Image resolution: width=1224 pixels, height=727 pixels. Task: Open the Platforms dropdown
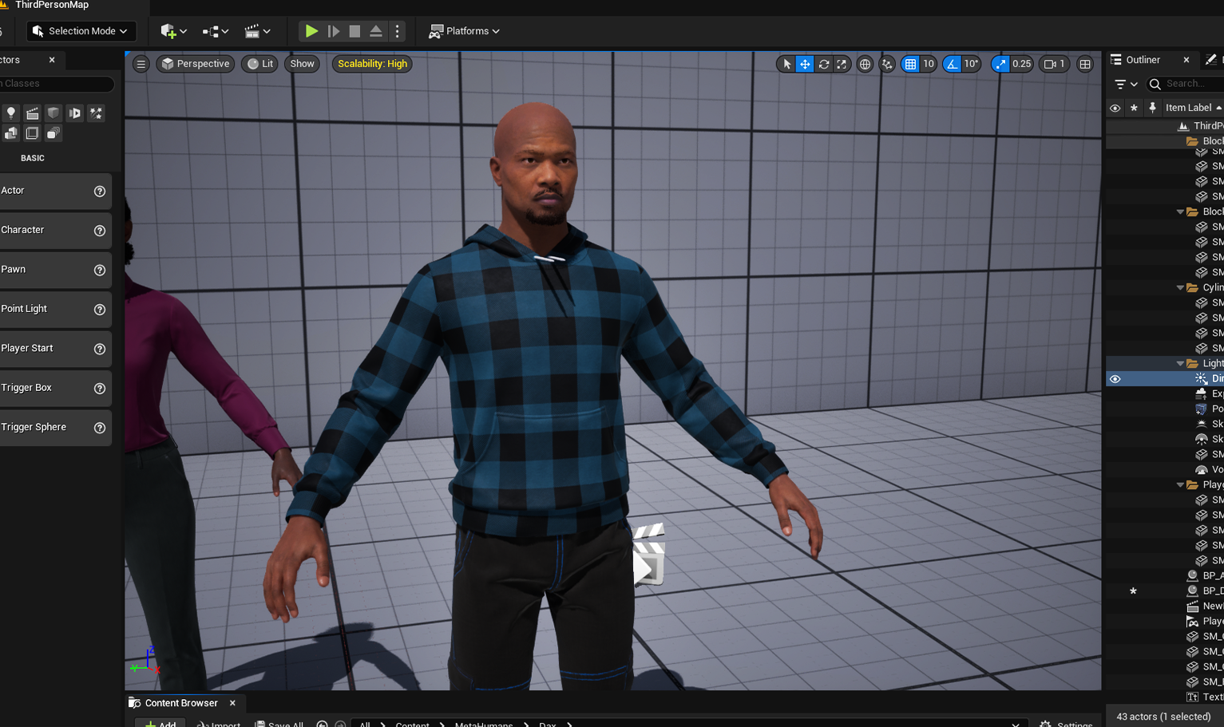click(x=464, y=31)
